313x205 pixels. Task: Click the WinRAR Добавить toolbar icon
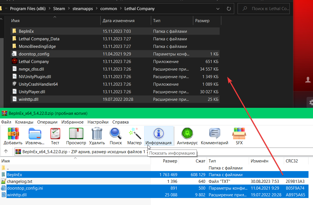click(x=13, y=133)
